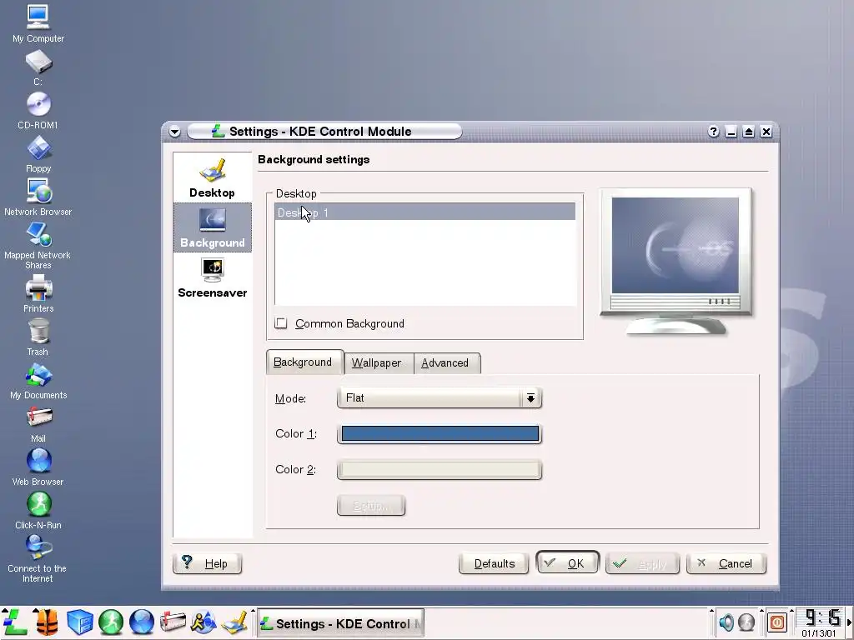
Task: Click the Defaults button
Action: (x=494, y=563)
